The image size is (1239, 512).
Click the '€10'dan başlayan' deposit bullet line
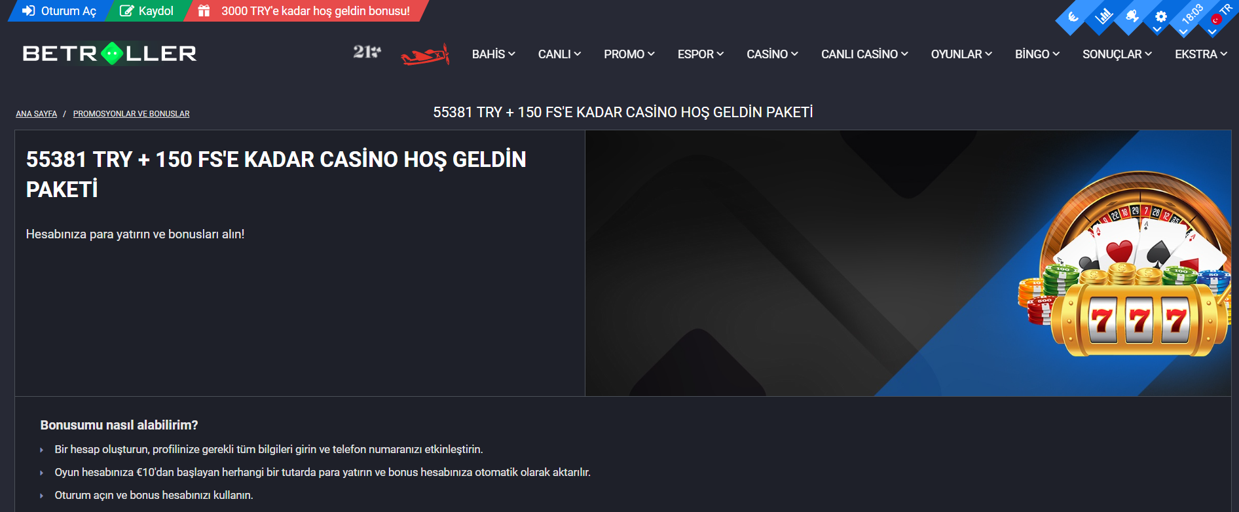point(322,472)
